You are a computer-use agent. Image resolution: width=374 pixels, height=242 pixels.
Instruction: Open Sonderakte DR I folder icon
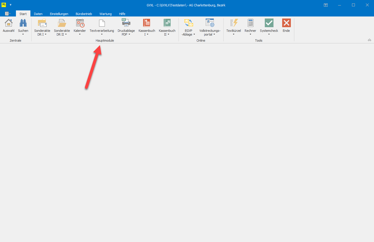(x=42, y=23)
